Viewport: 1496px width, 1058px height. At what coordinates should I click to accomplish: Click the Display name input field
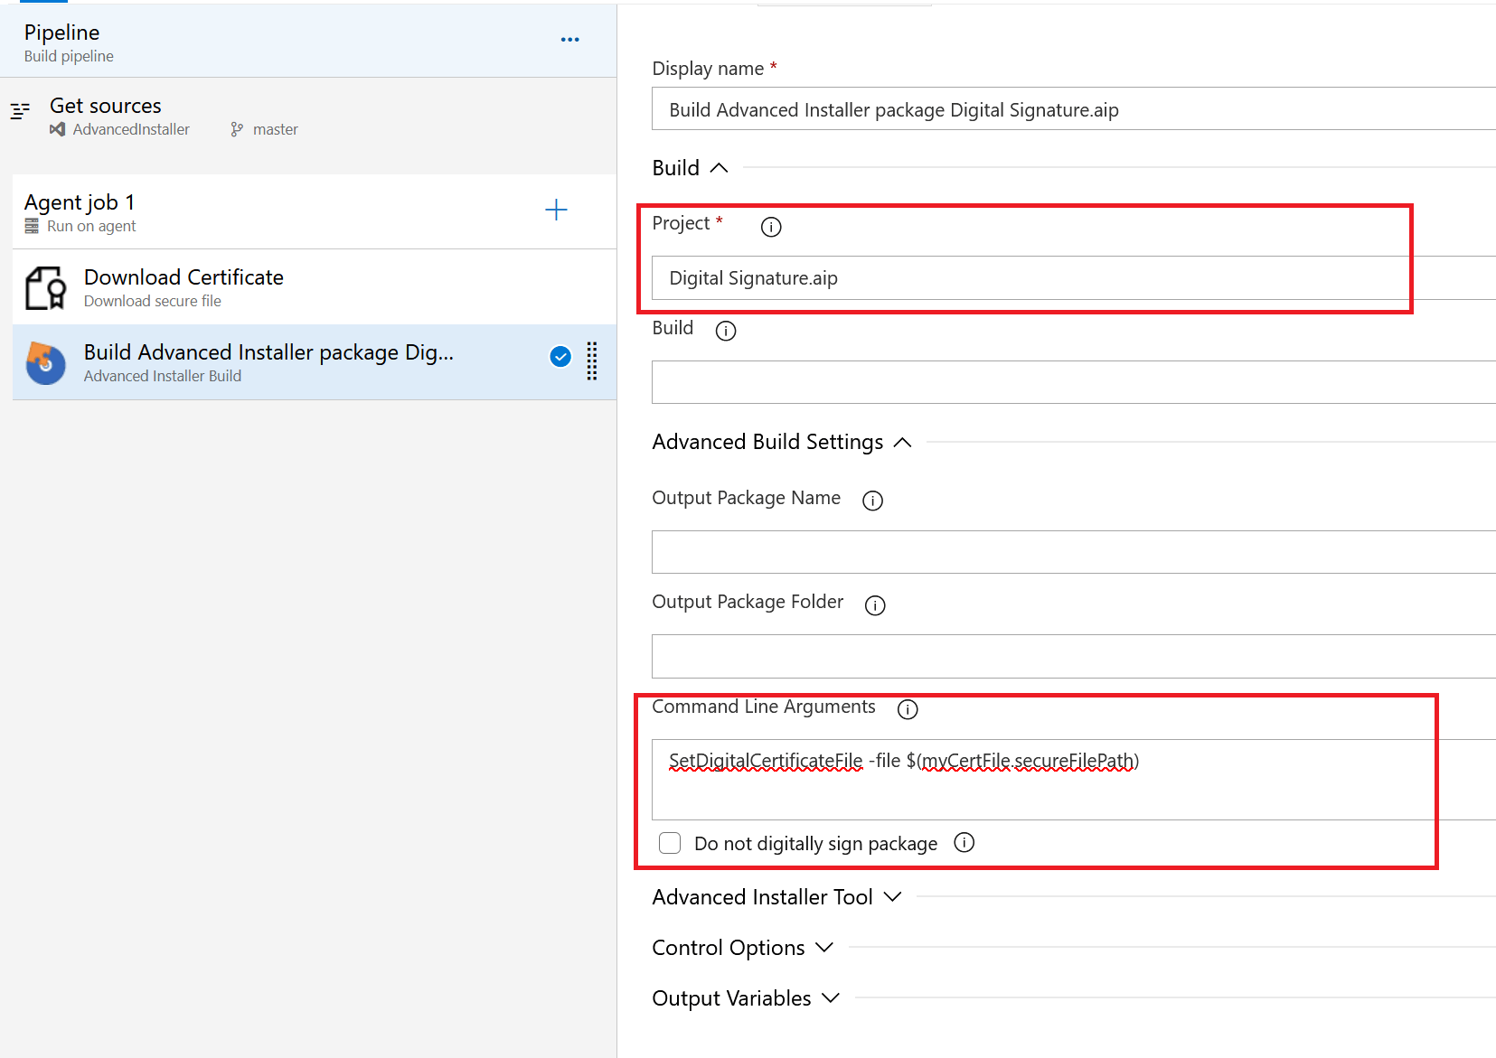1074,109
